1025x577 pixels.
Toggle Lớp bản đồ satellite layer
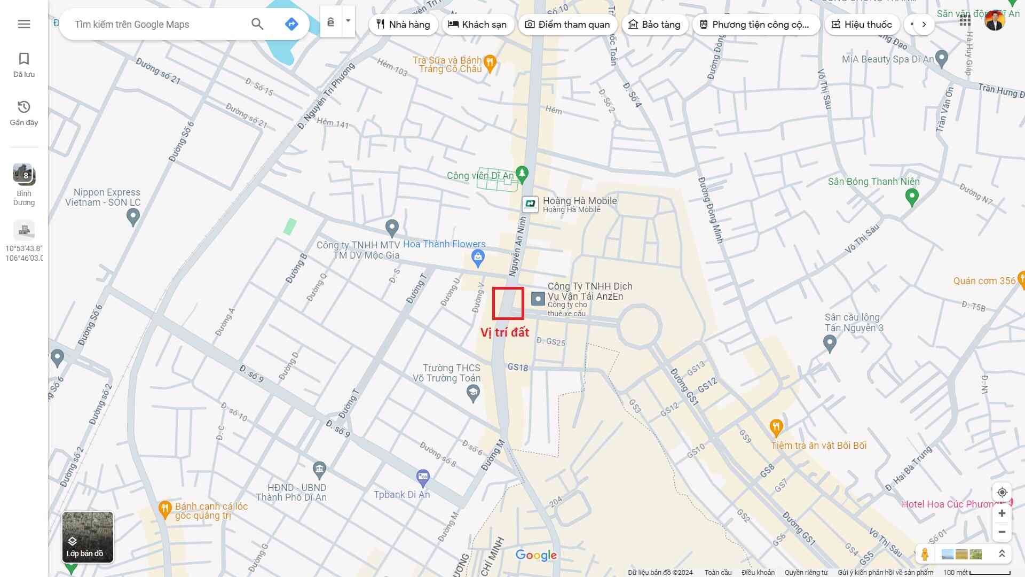point(88,537)
